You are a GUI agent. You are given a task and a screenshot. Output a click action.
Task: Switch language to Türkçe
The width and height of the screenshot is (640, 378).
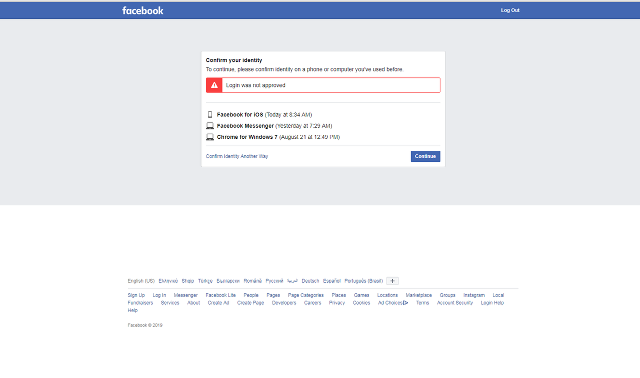point(205,281)
